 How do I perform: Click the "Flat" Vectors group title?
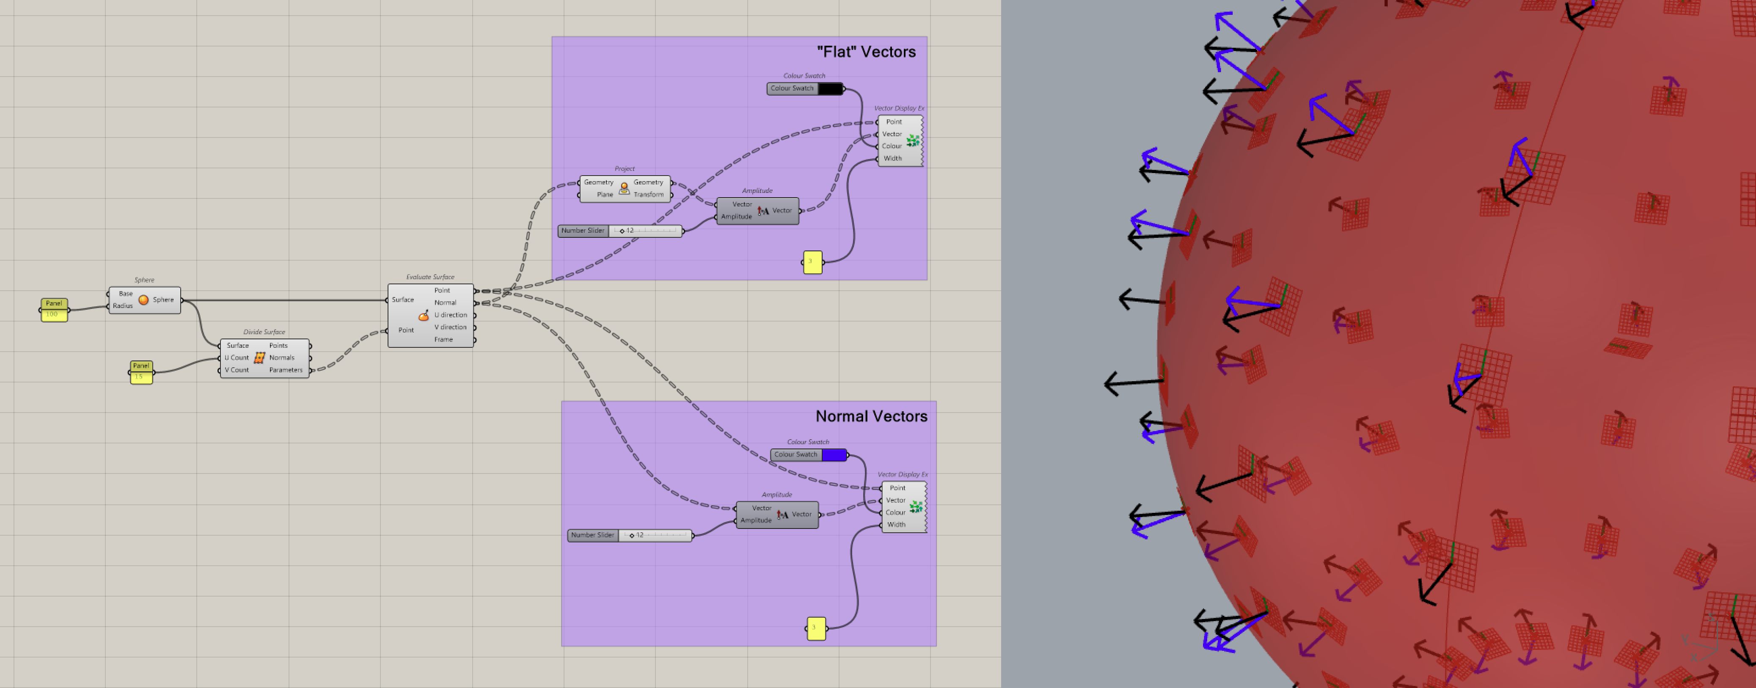[x=866, y=52]
